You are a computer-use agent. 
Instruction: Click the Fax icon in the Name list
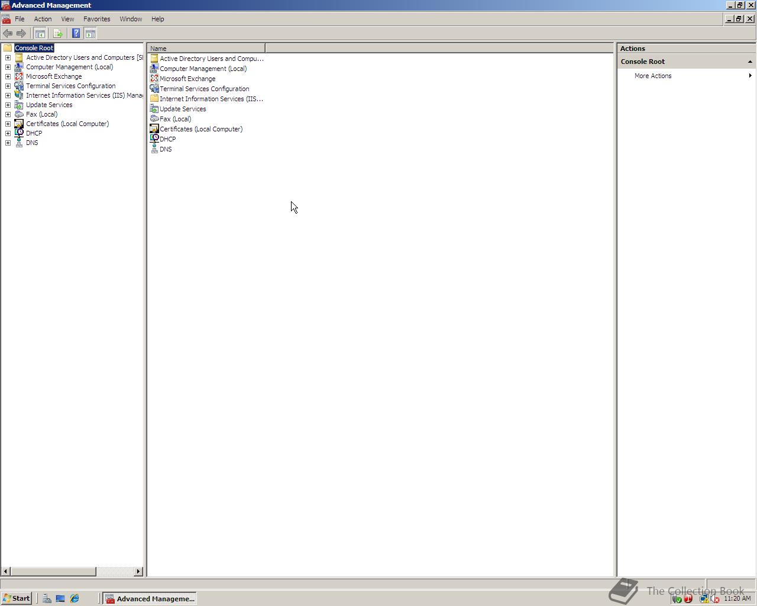pyautogui.click(x=154, y=119)
